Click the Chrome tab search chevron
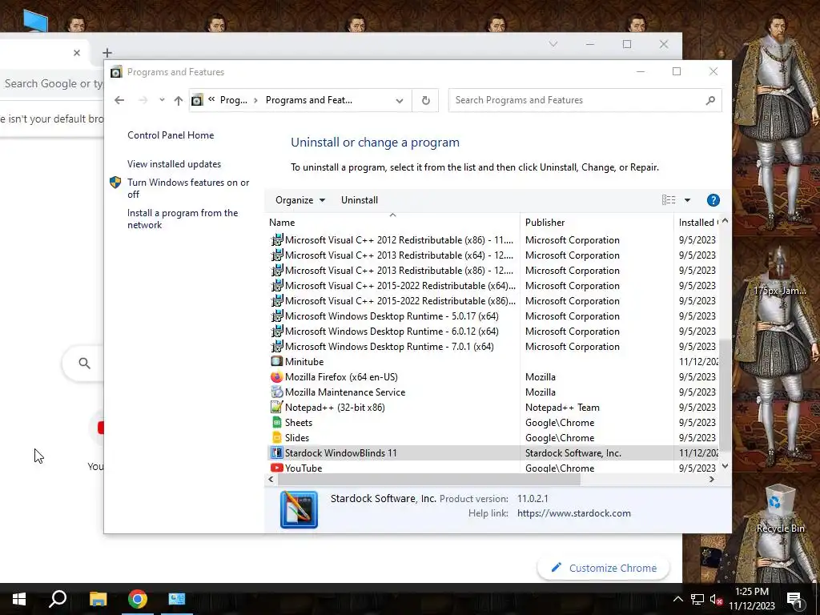Image resolution: width=820 pixels, height=615 pixels. (553, 45)
